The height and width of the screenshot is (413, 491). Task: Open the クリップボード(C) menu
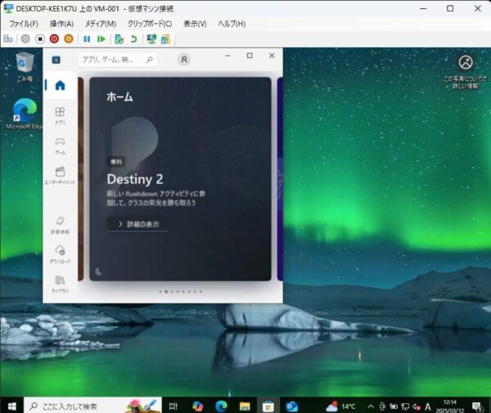(150, 24)
